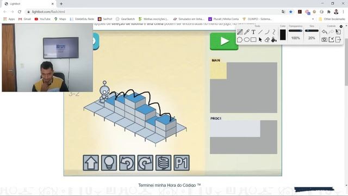348x196 pixels.
Task: Run the program with the green play button
Action: click(x=224, y=41)
